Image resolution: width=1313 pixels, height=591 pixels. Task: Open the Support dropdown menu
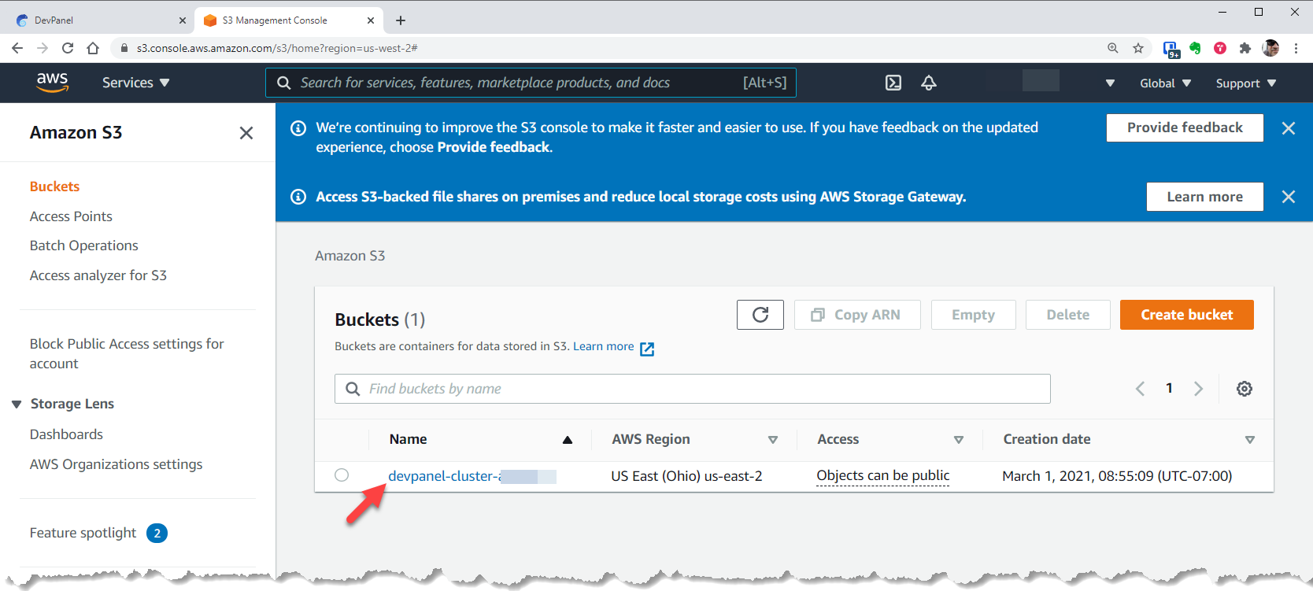point(1245,83)
